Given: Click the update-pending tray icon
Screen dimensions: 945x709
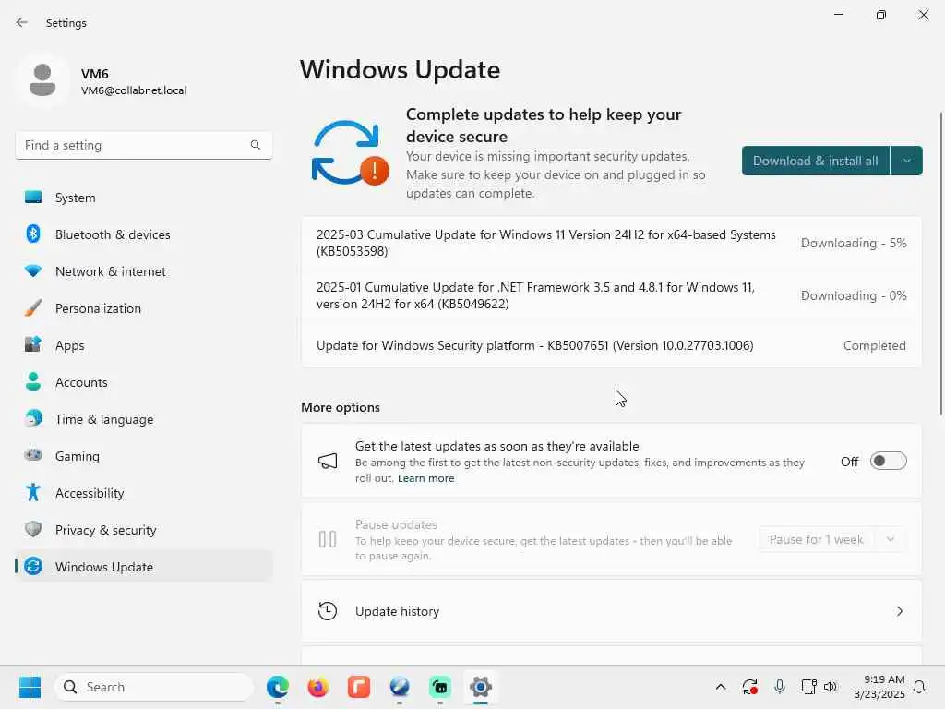Looking at the screenshot, I should [x=749, y=687].
